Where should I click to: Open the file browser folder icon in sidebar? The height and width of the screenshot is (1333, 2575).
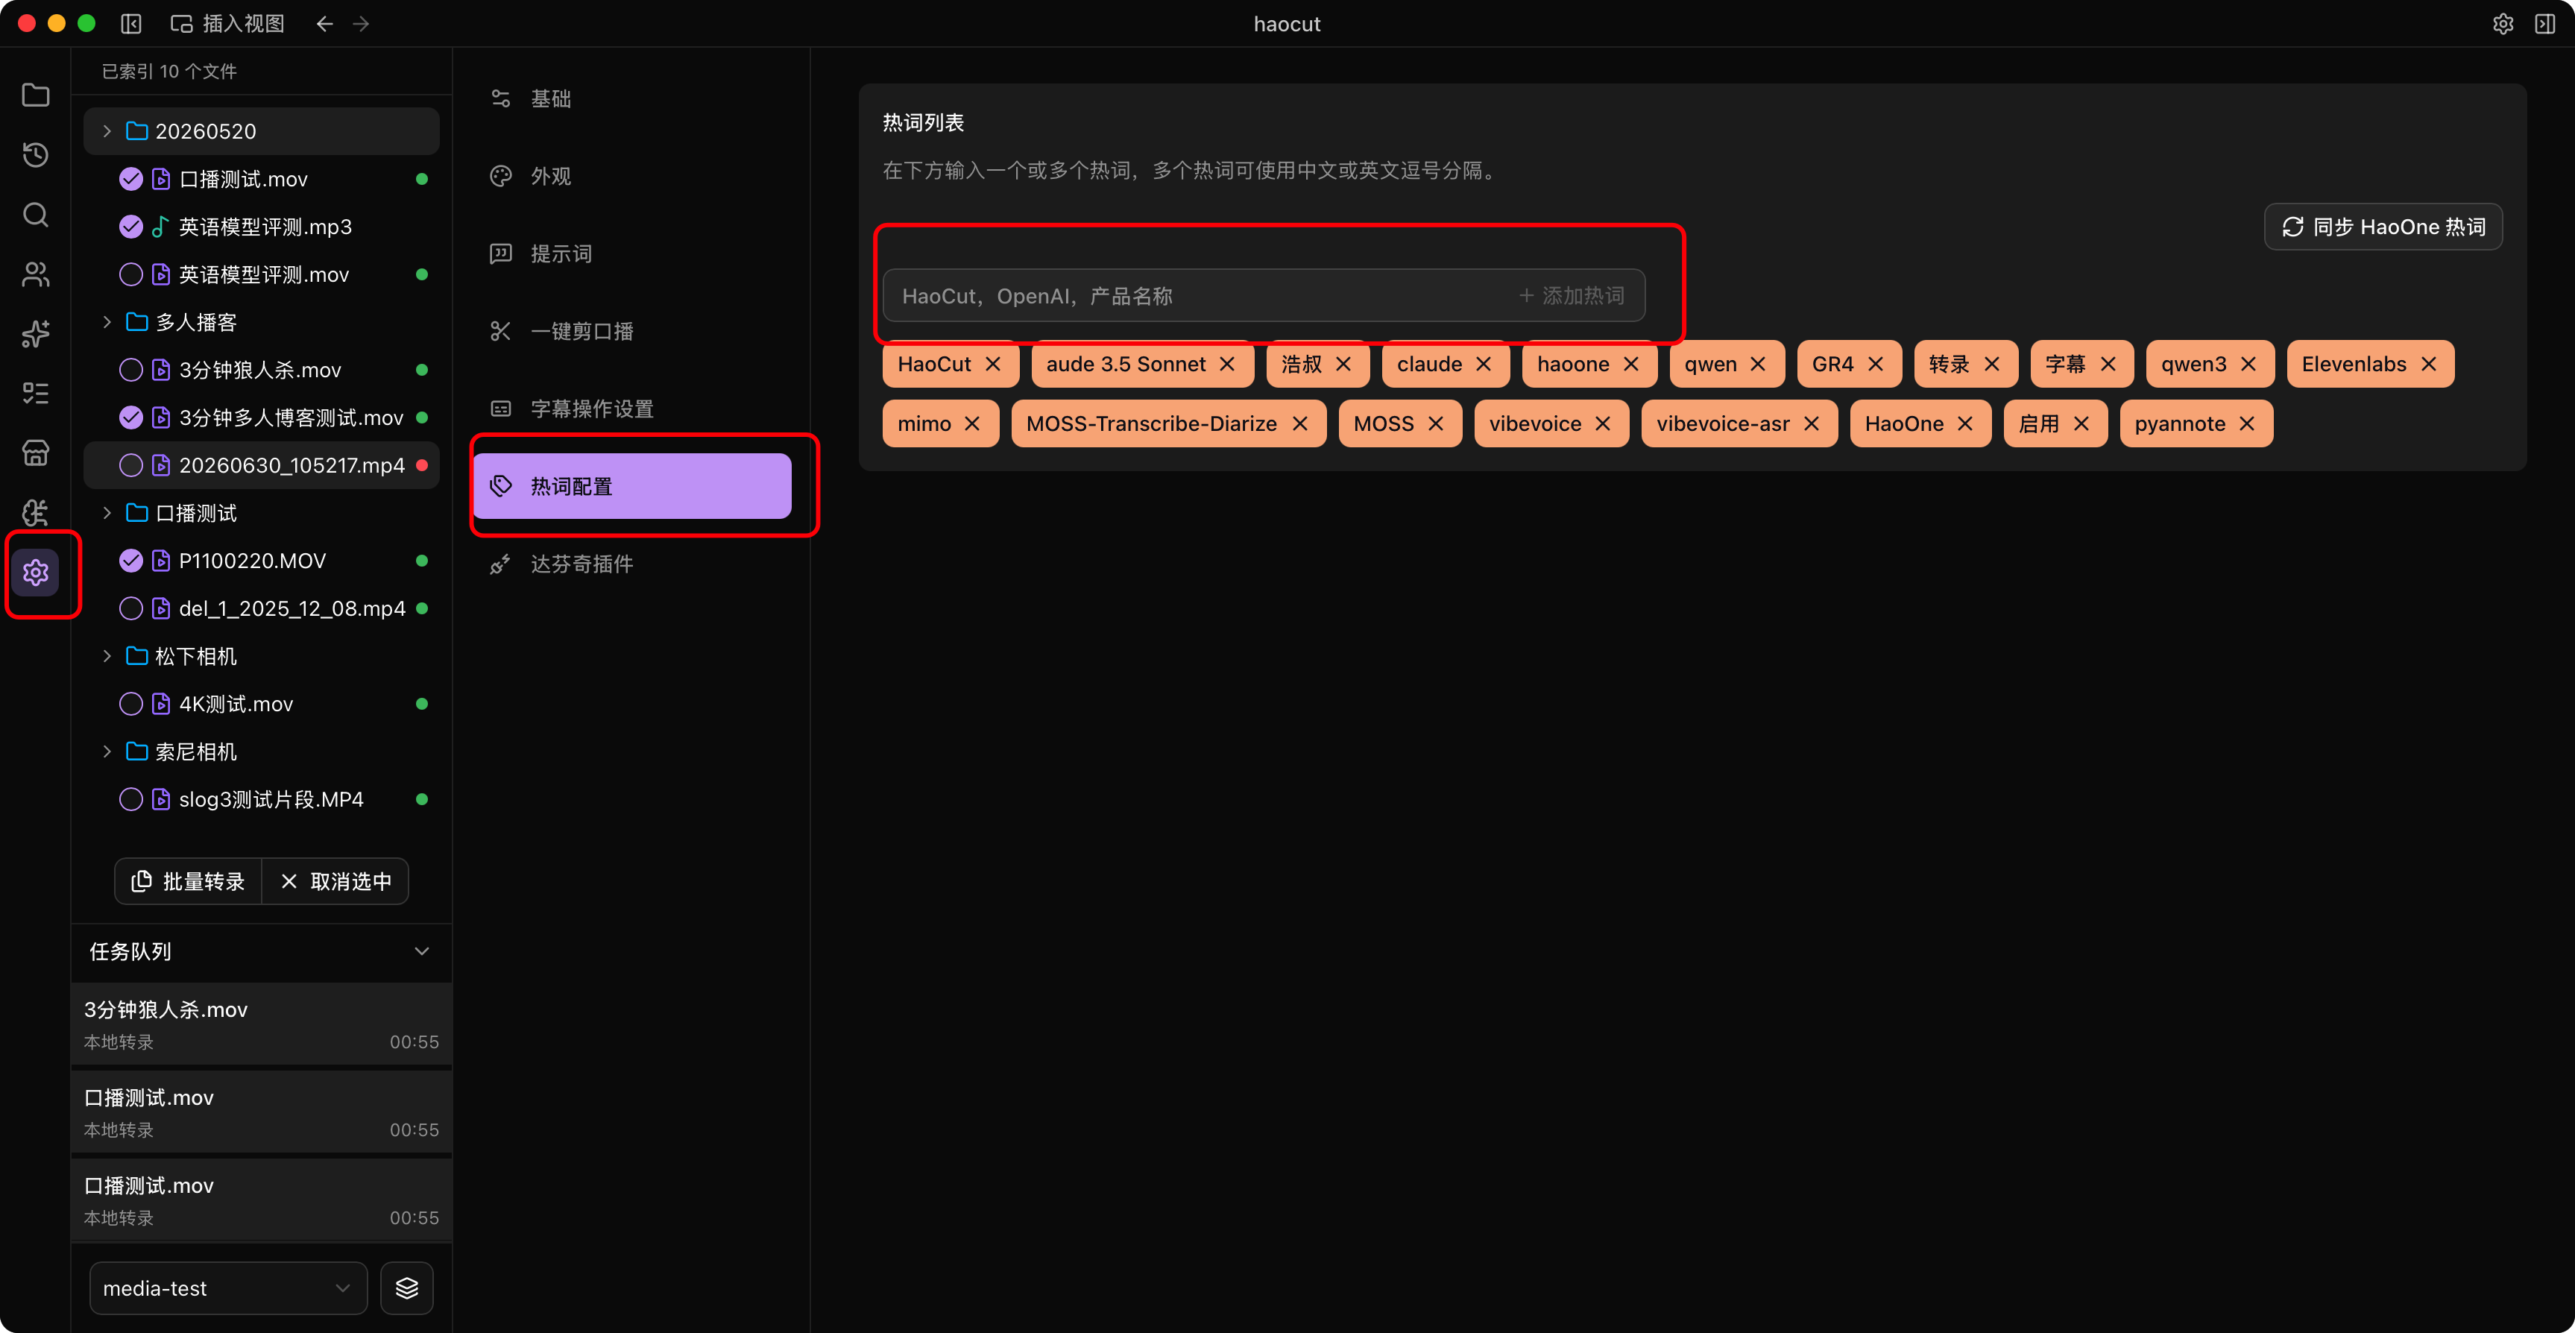click(x=36, y=95)
